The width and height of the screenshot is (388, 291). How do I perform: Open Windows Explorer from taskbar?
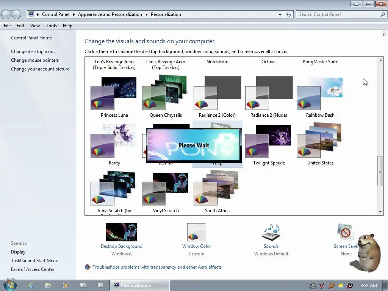(x=48, y=285)
